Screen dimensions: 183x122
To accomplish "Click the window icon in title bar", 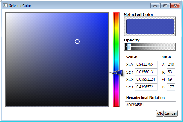I will (5, 6).
